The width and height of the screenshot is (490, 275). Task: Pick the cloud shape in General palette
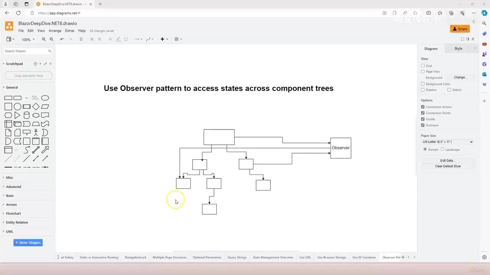click(36, 115)
